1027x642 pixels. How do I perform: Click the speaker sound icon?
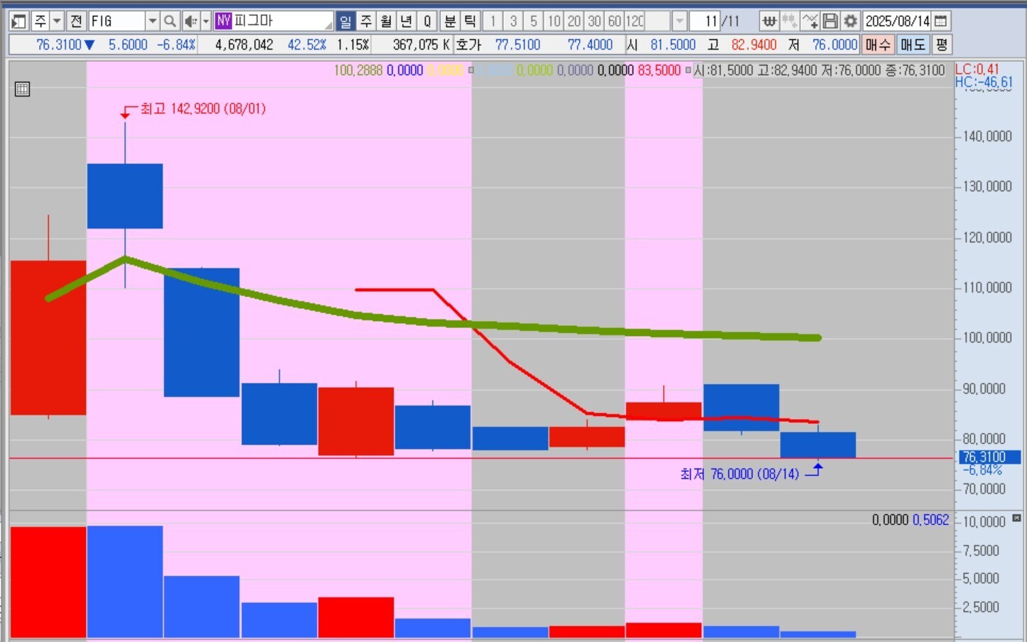190,21
